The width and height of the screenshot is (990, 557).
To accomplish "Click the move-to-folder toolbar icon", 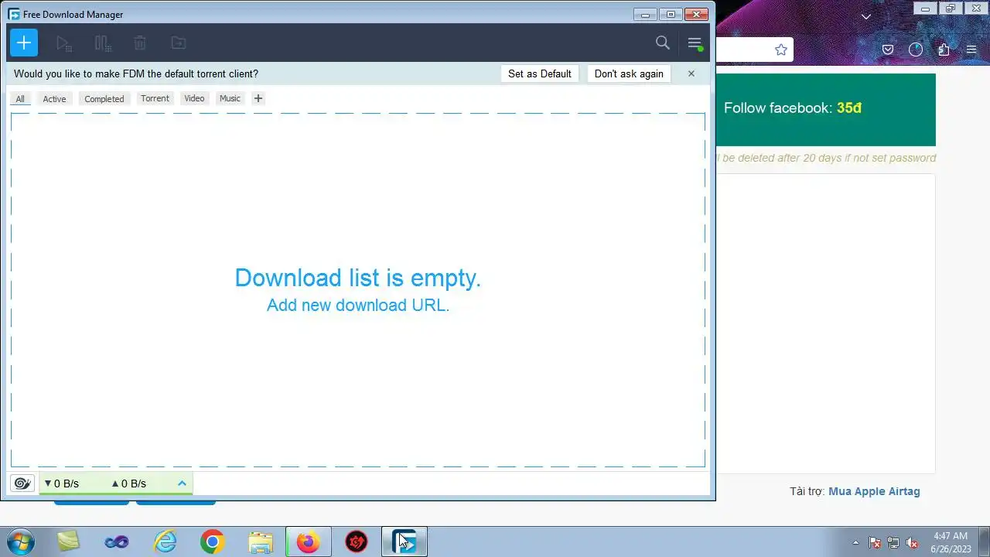I will (179, 43).
